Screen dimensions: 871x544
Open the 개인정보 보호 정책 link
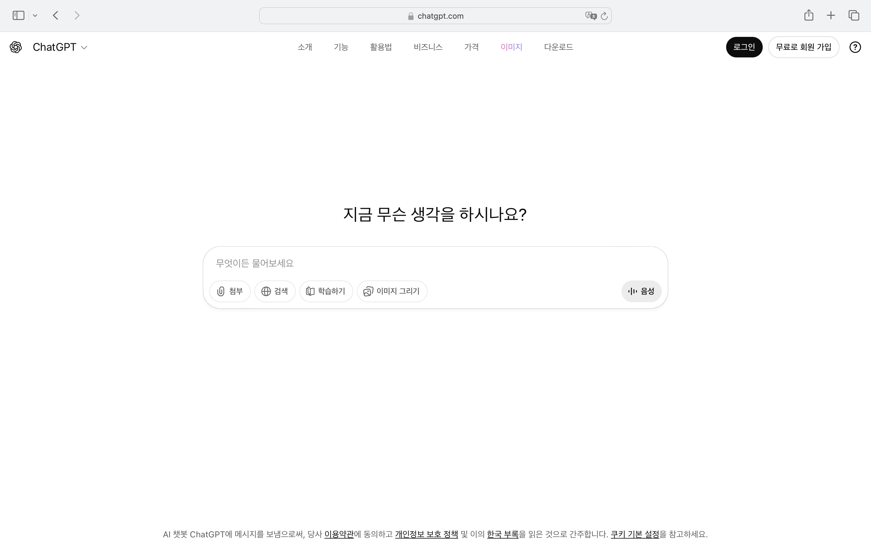426,534
